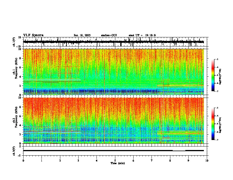Image resolution: width=233 pixels, height=180 pixels.
Task: Click the 'start UT = 19:10:0' label
Action: [x=142, y=35]
